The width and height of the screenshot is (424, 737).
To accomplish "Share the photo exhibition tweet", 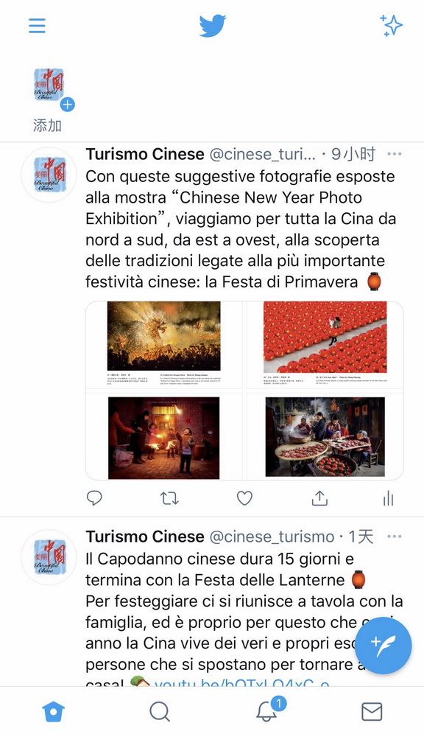I will (319, 497).
